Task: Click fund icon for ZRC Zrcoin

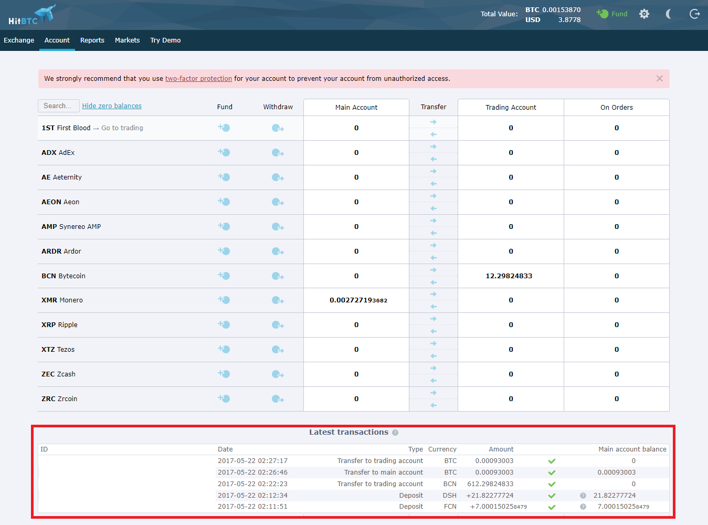Action: (x=224, y=398)
